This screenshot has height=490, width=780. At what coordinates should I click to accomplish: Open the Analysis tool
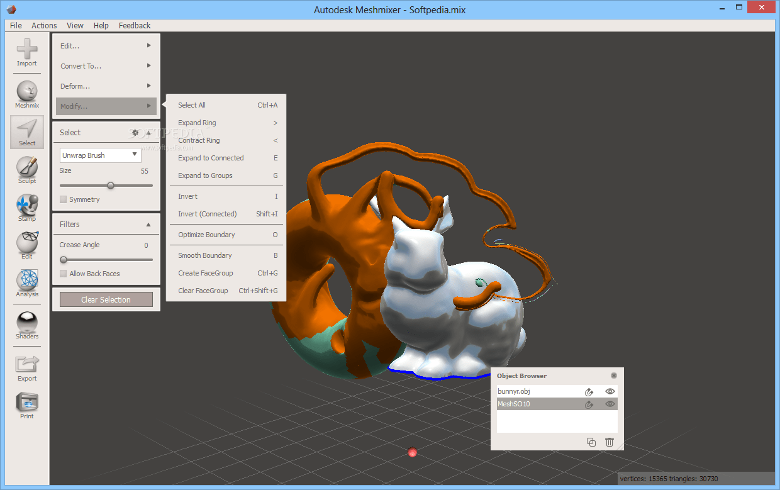[x=26, y=283]
